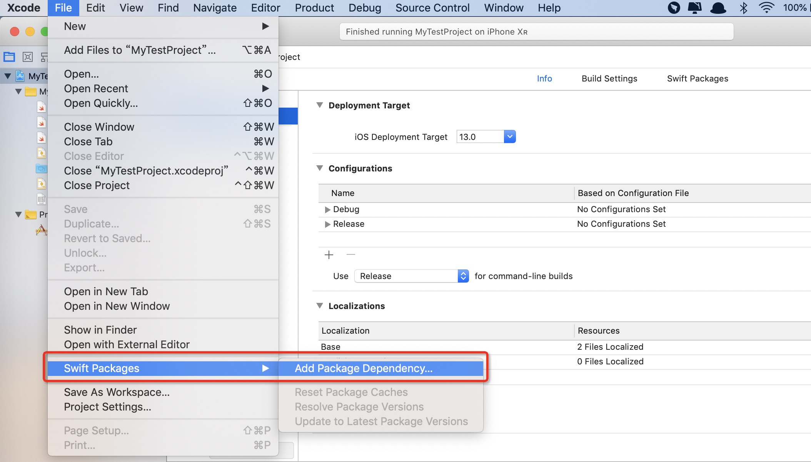This screenshot has height=462, width=811.
Task: Click the hat-shaped menu bar icon
Action: (718, 8)
